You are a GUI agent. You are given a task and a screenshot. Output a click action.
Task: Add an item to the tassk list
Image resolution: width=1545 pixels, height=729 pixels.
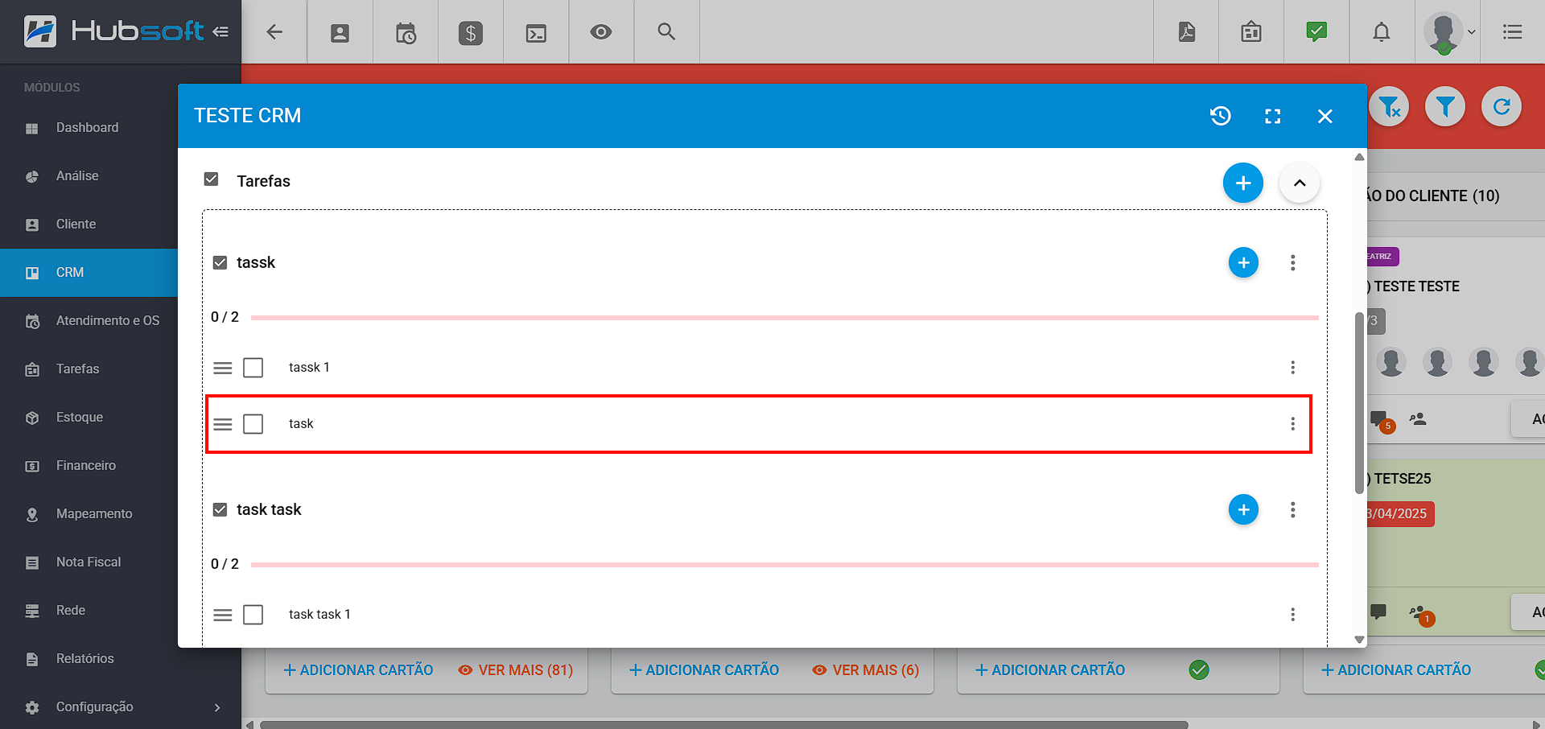click(1243, 262)
